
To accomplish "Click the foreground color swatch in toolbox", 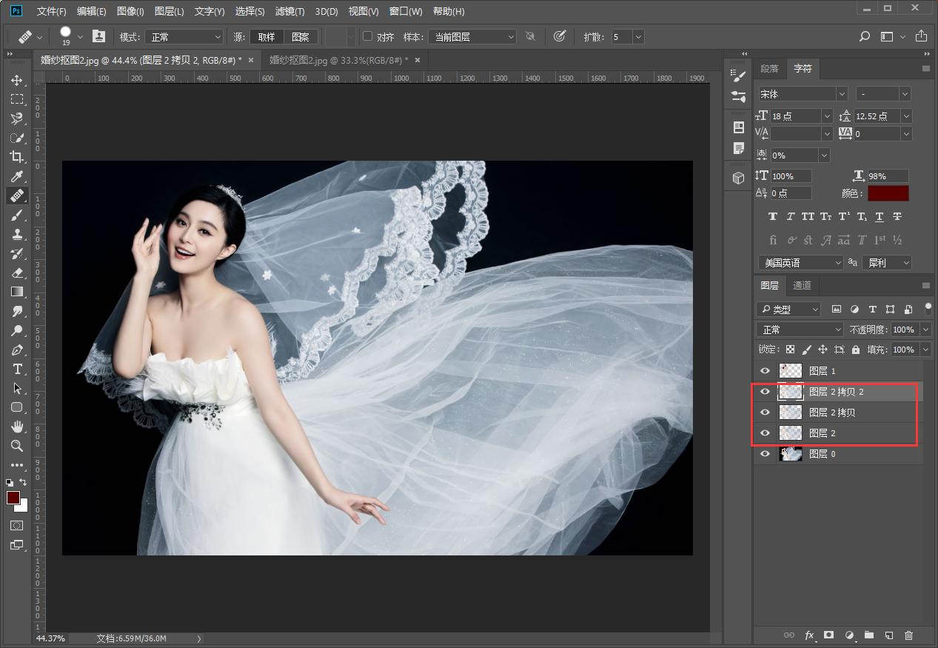I will click(13, 498).
